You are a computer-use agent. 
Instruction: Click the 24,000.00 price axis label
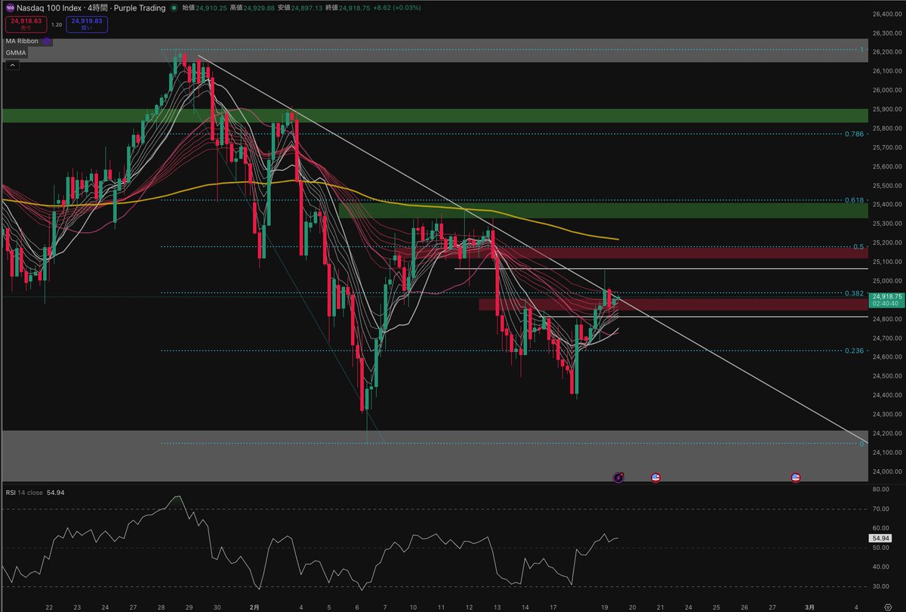coord(886,471)
